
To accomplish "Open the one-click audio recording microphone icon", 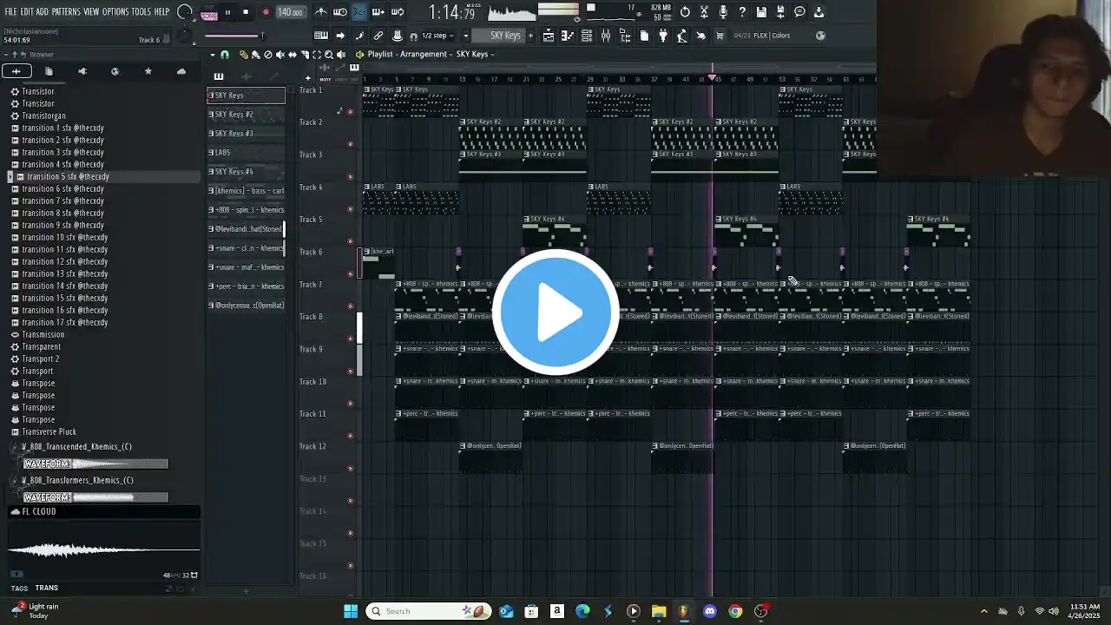I will click(x=723, y=12).
